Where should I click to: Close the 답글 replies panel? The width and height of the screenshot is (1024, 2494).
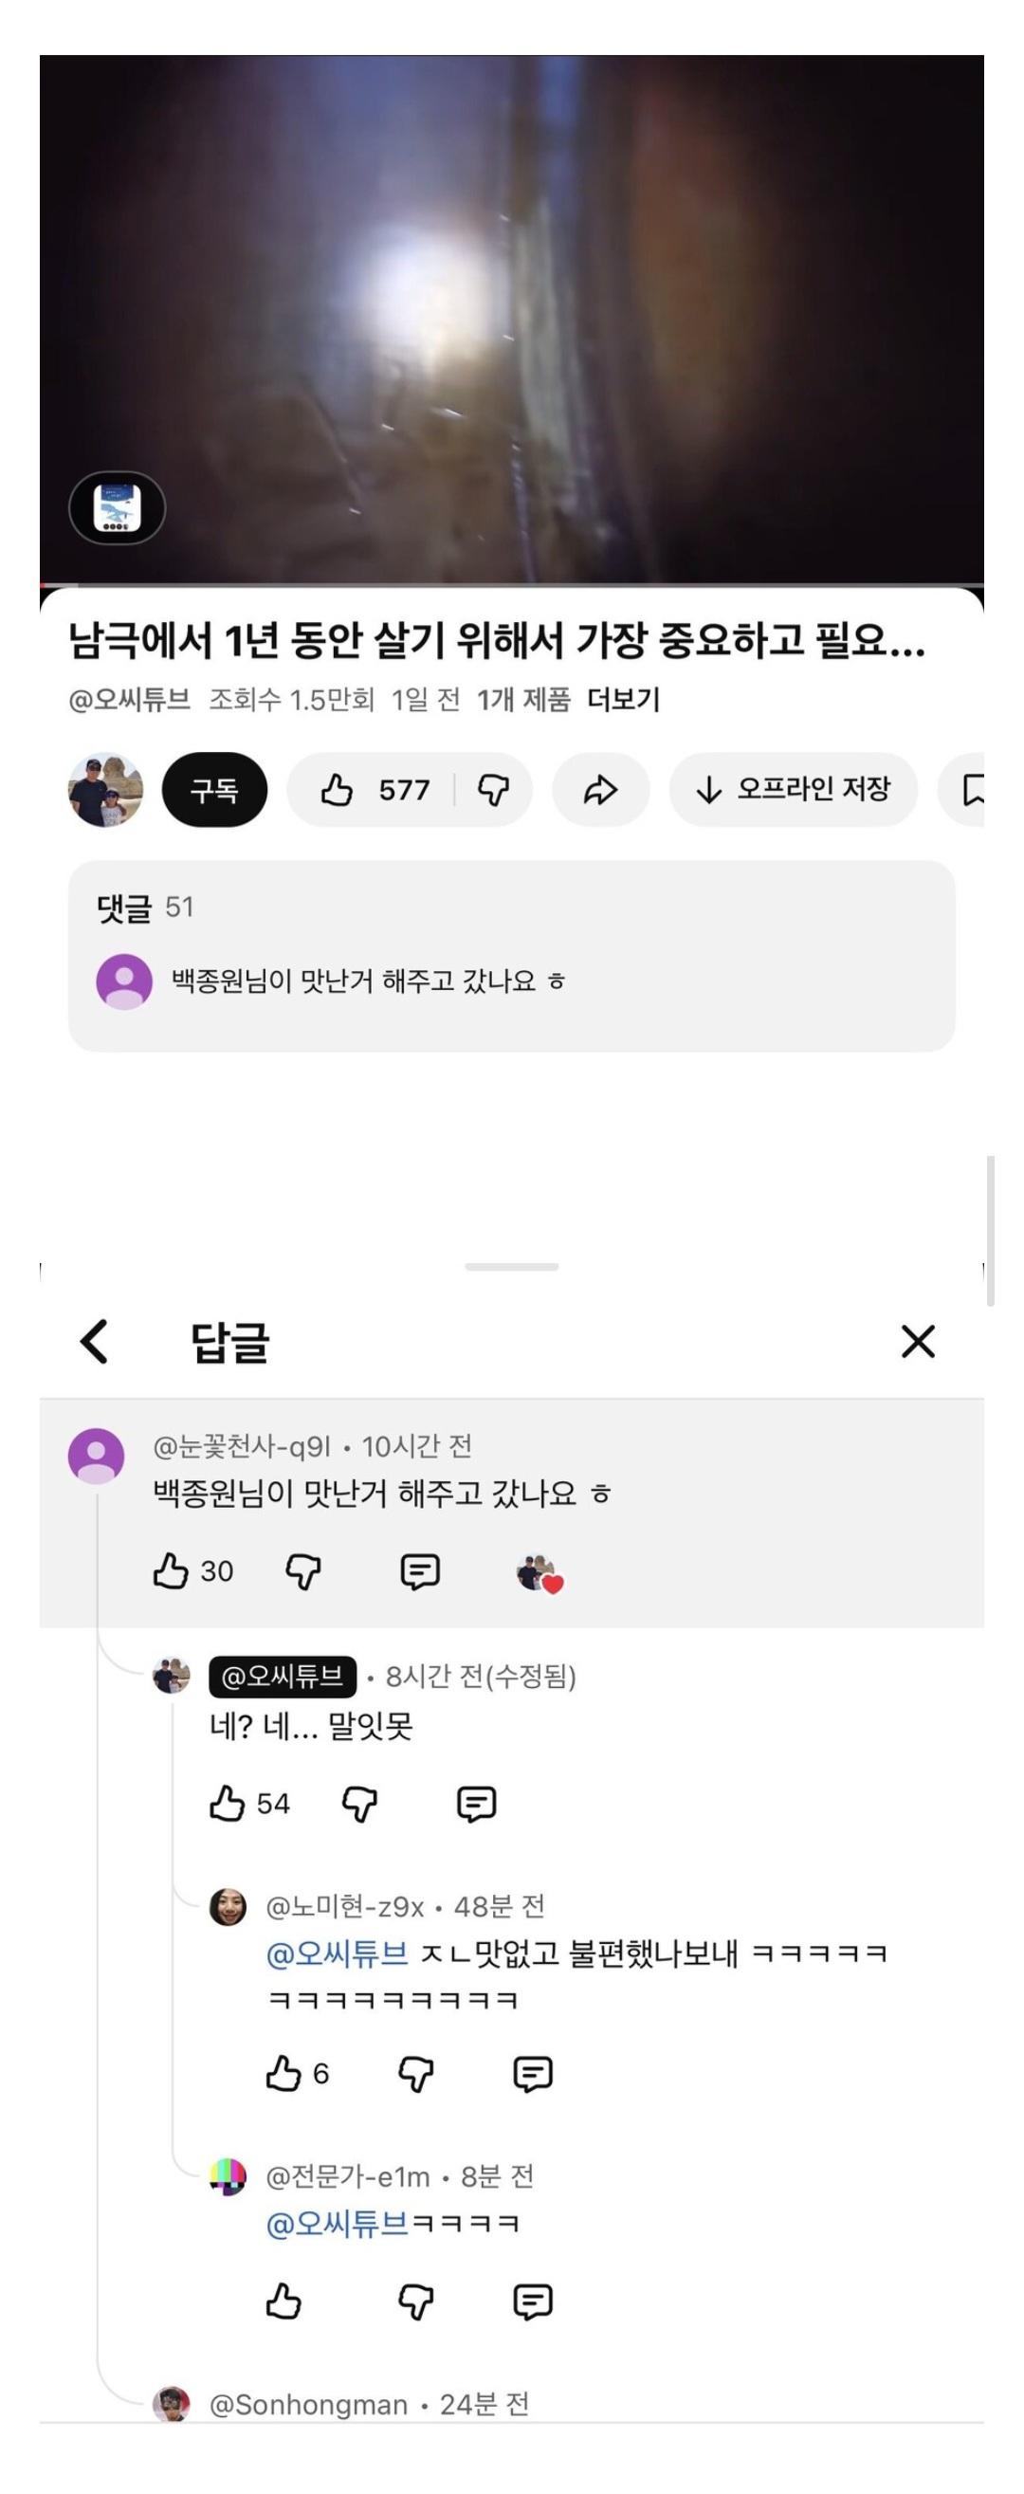pos(918,1341)
